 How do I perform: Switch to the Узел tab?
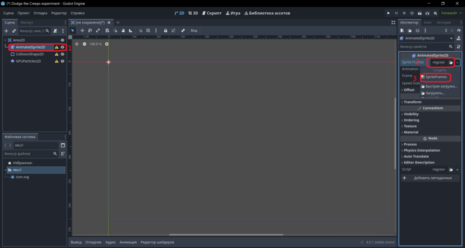tap(427, 23)
